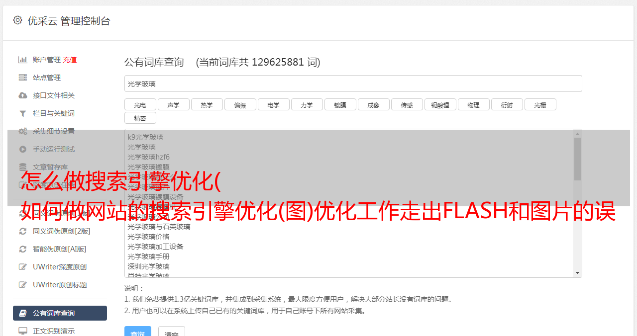
Task: Select 光学玻璃价格 in results list
Action: pos(148,237)
